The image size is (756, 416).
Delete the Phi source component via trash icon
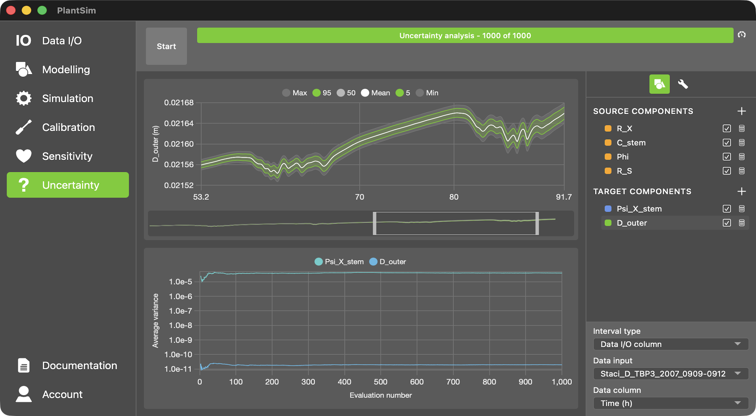click(x=742, y=157)
